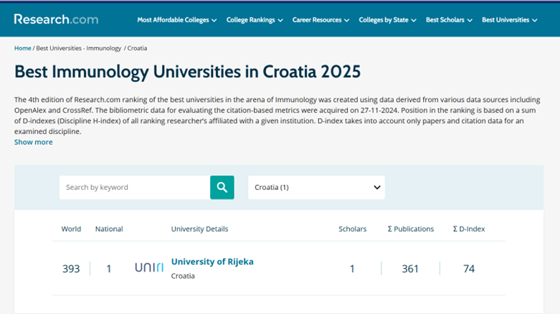
Task: Open College Rankings menu
Action: 255,20
